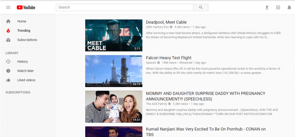Viewport: 295px width, 137px height.
Task: Open History in the Library section
Action: 22,61
